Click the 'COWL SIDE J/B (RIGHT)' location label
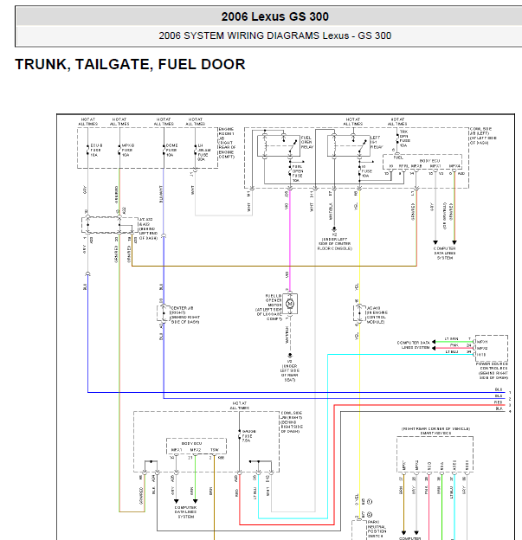The width and height of the screenshot is (522, 540). point(292,422)
